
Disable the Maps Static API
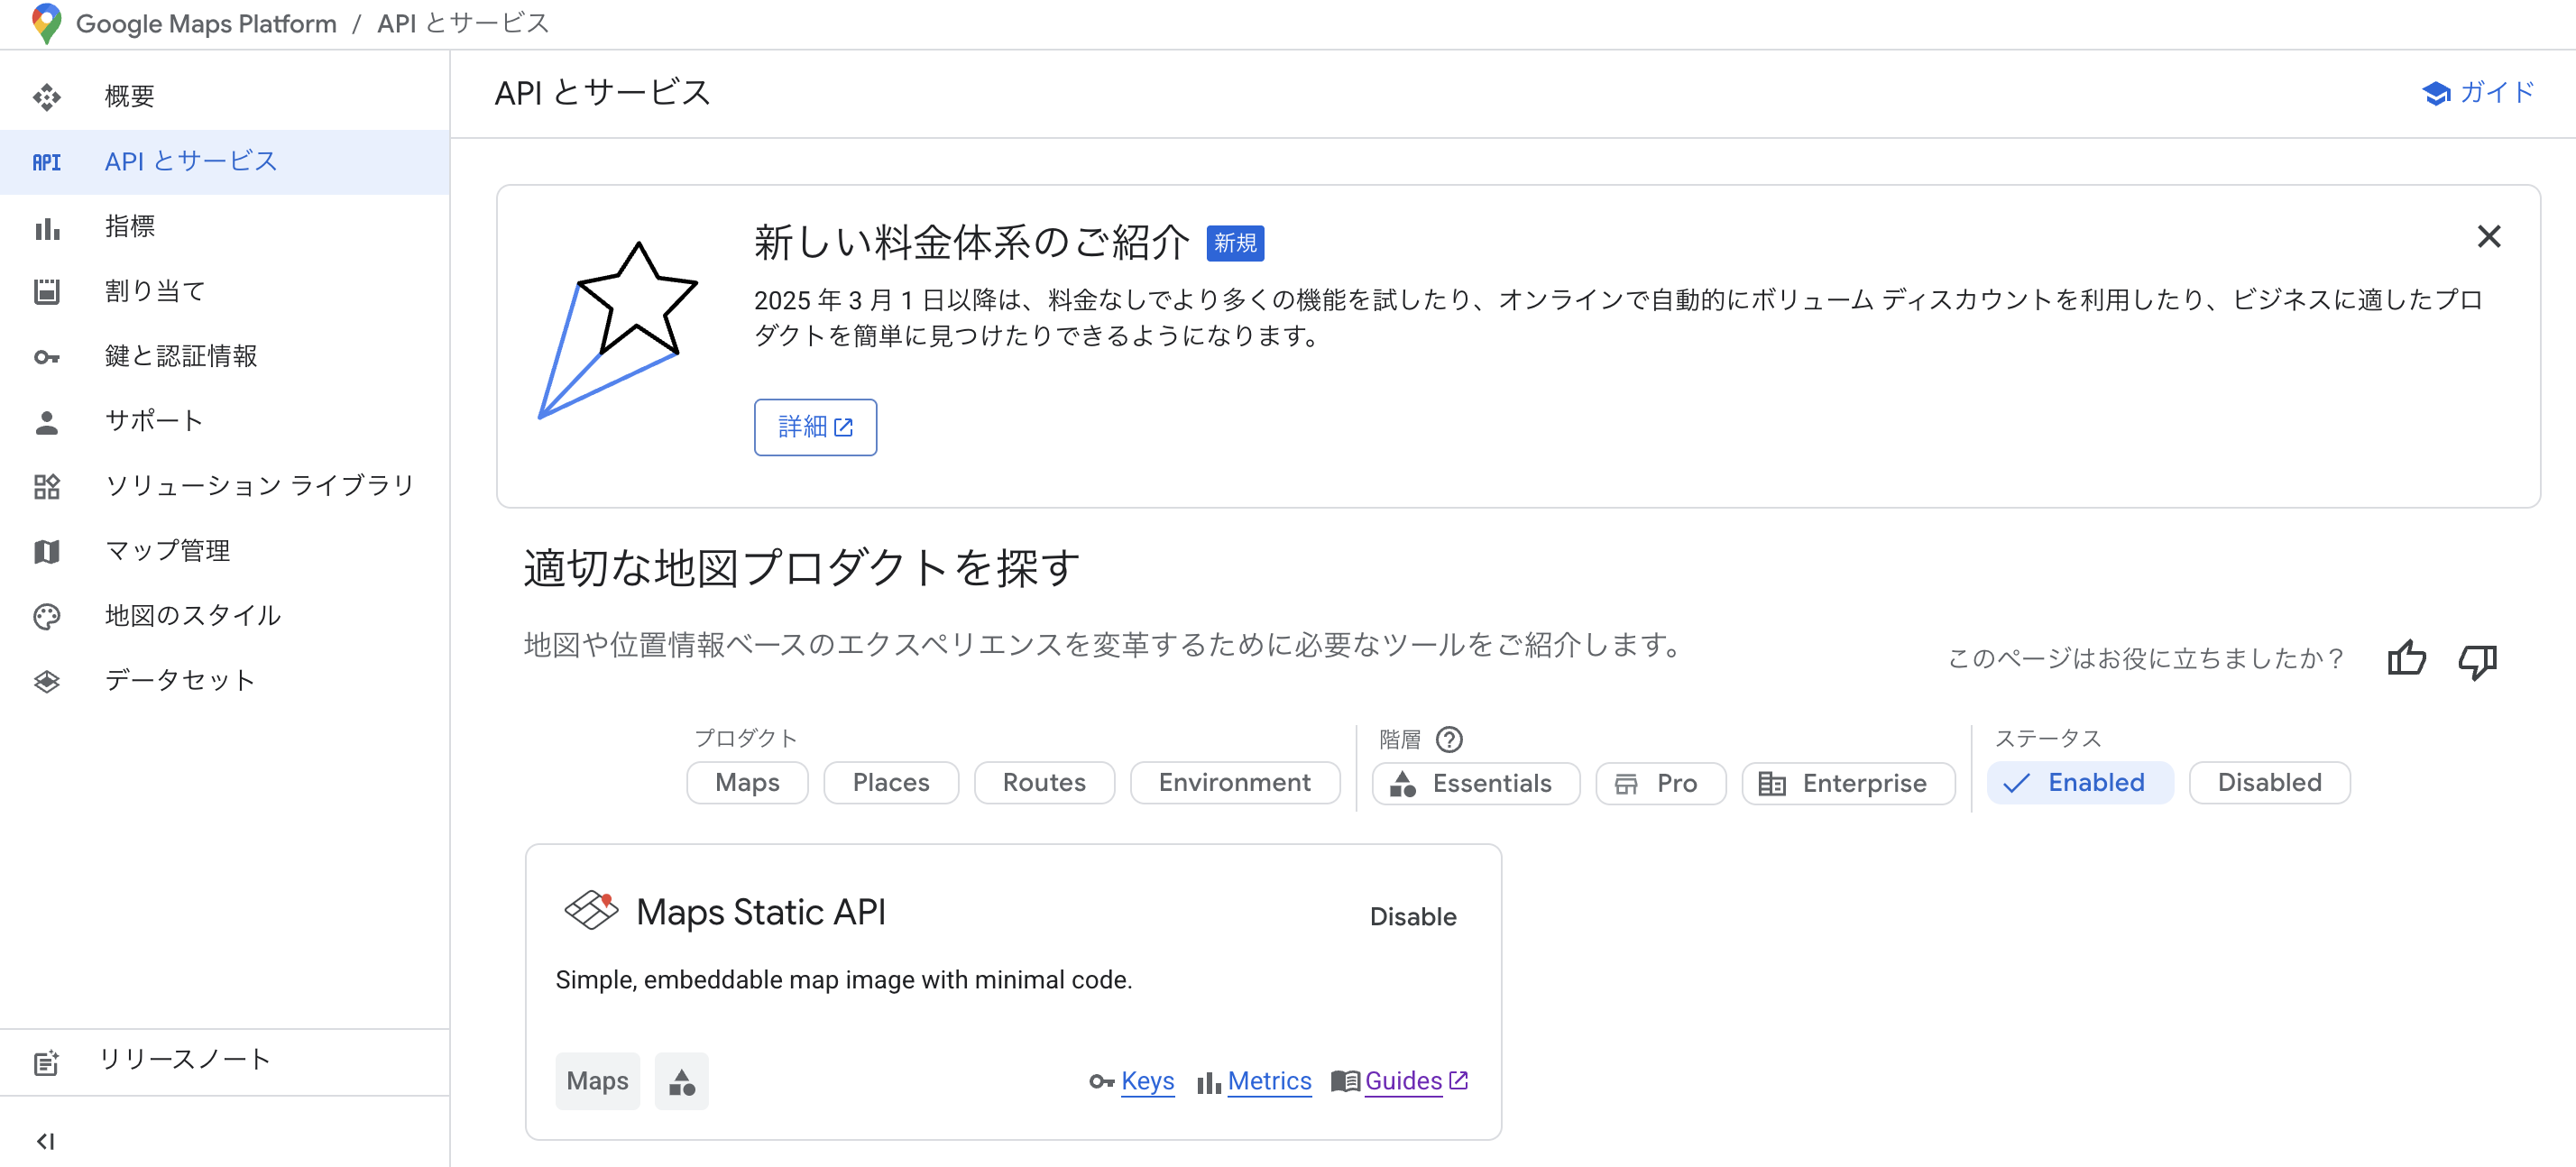1413,916
